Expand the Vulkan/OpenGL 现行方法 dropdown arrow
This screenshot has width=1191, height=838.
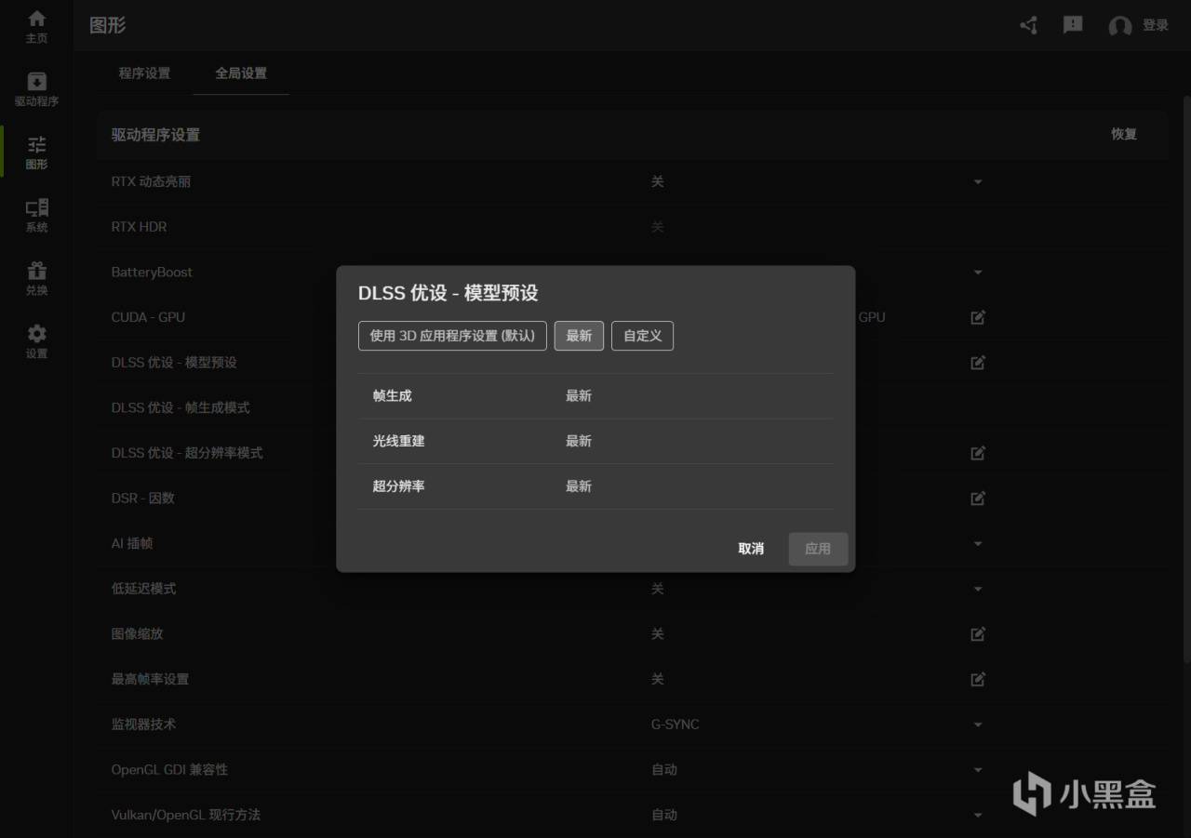[978, 815]
